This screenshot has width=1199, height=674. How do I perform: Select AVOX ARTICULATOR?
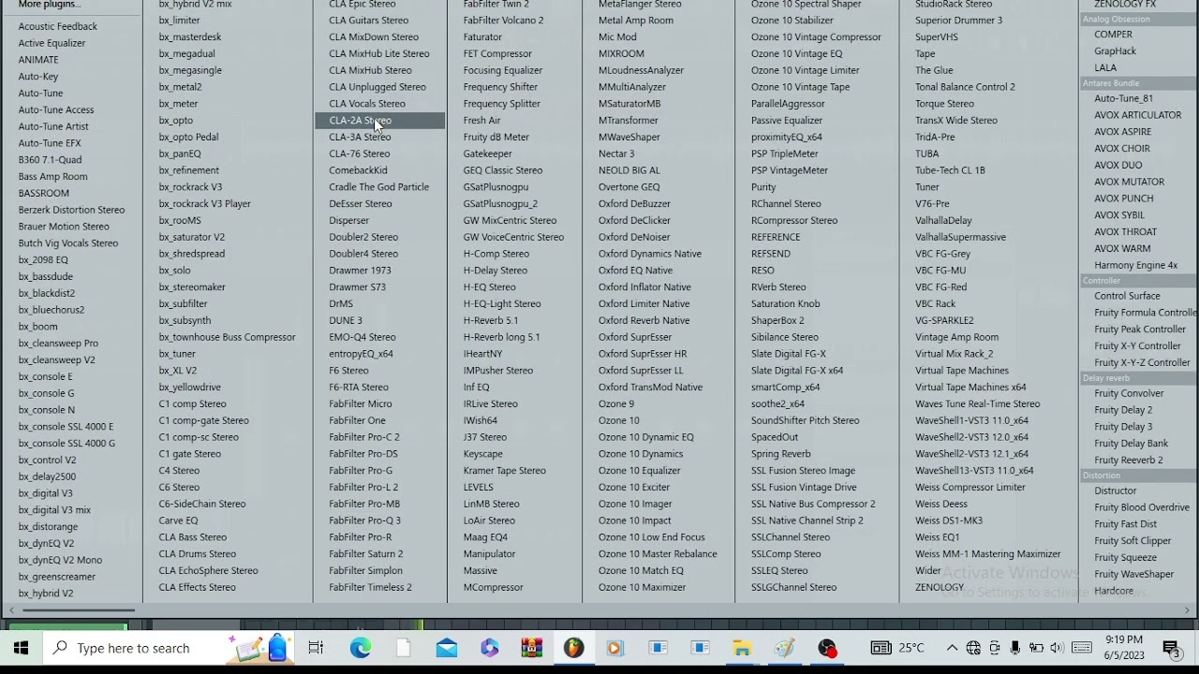click(x=1137, y=115)
